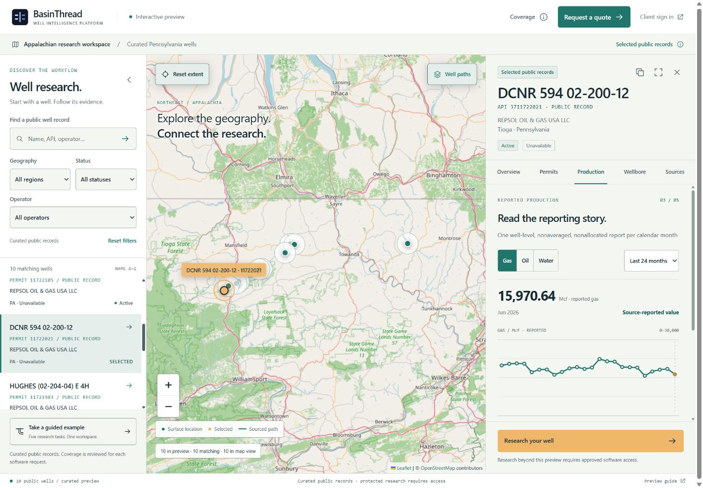The width and height of the screenshot is (703, 488).
Task: Open HUGHES (02-204-04) E 4H arrow
Action: tap(129, 386)
